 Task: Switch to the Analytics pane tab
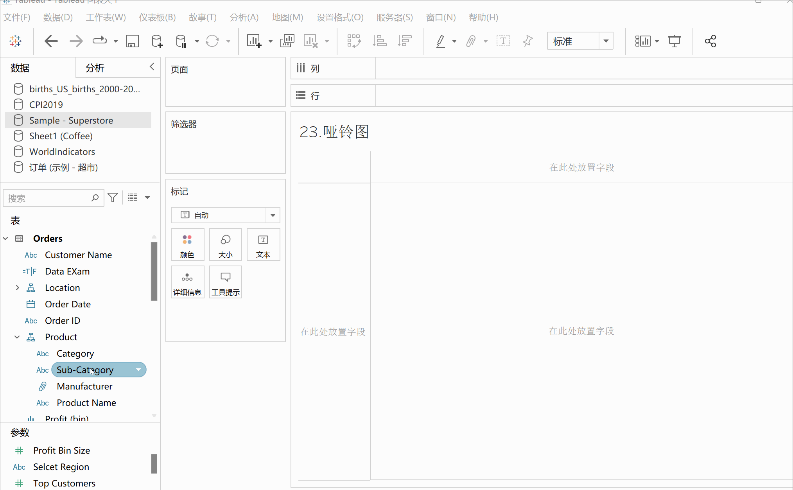click(95, 68)
